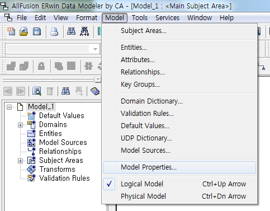270x211 pixels.
Task: Open the Format menu
Action: (x=87, y=18)
